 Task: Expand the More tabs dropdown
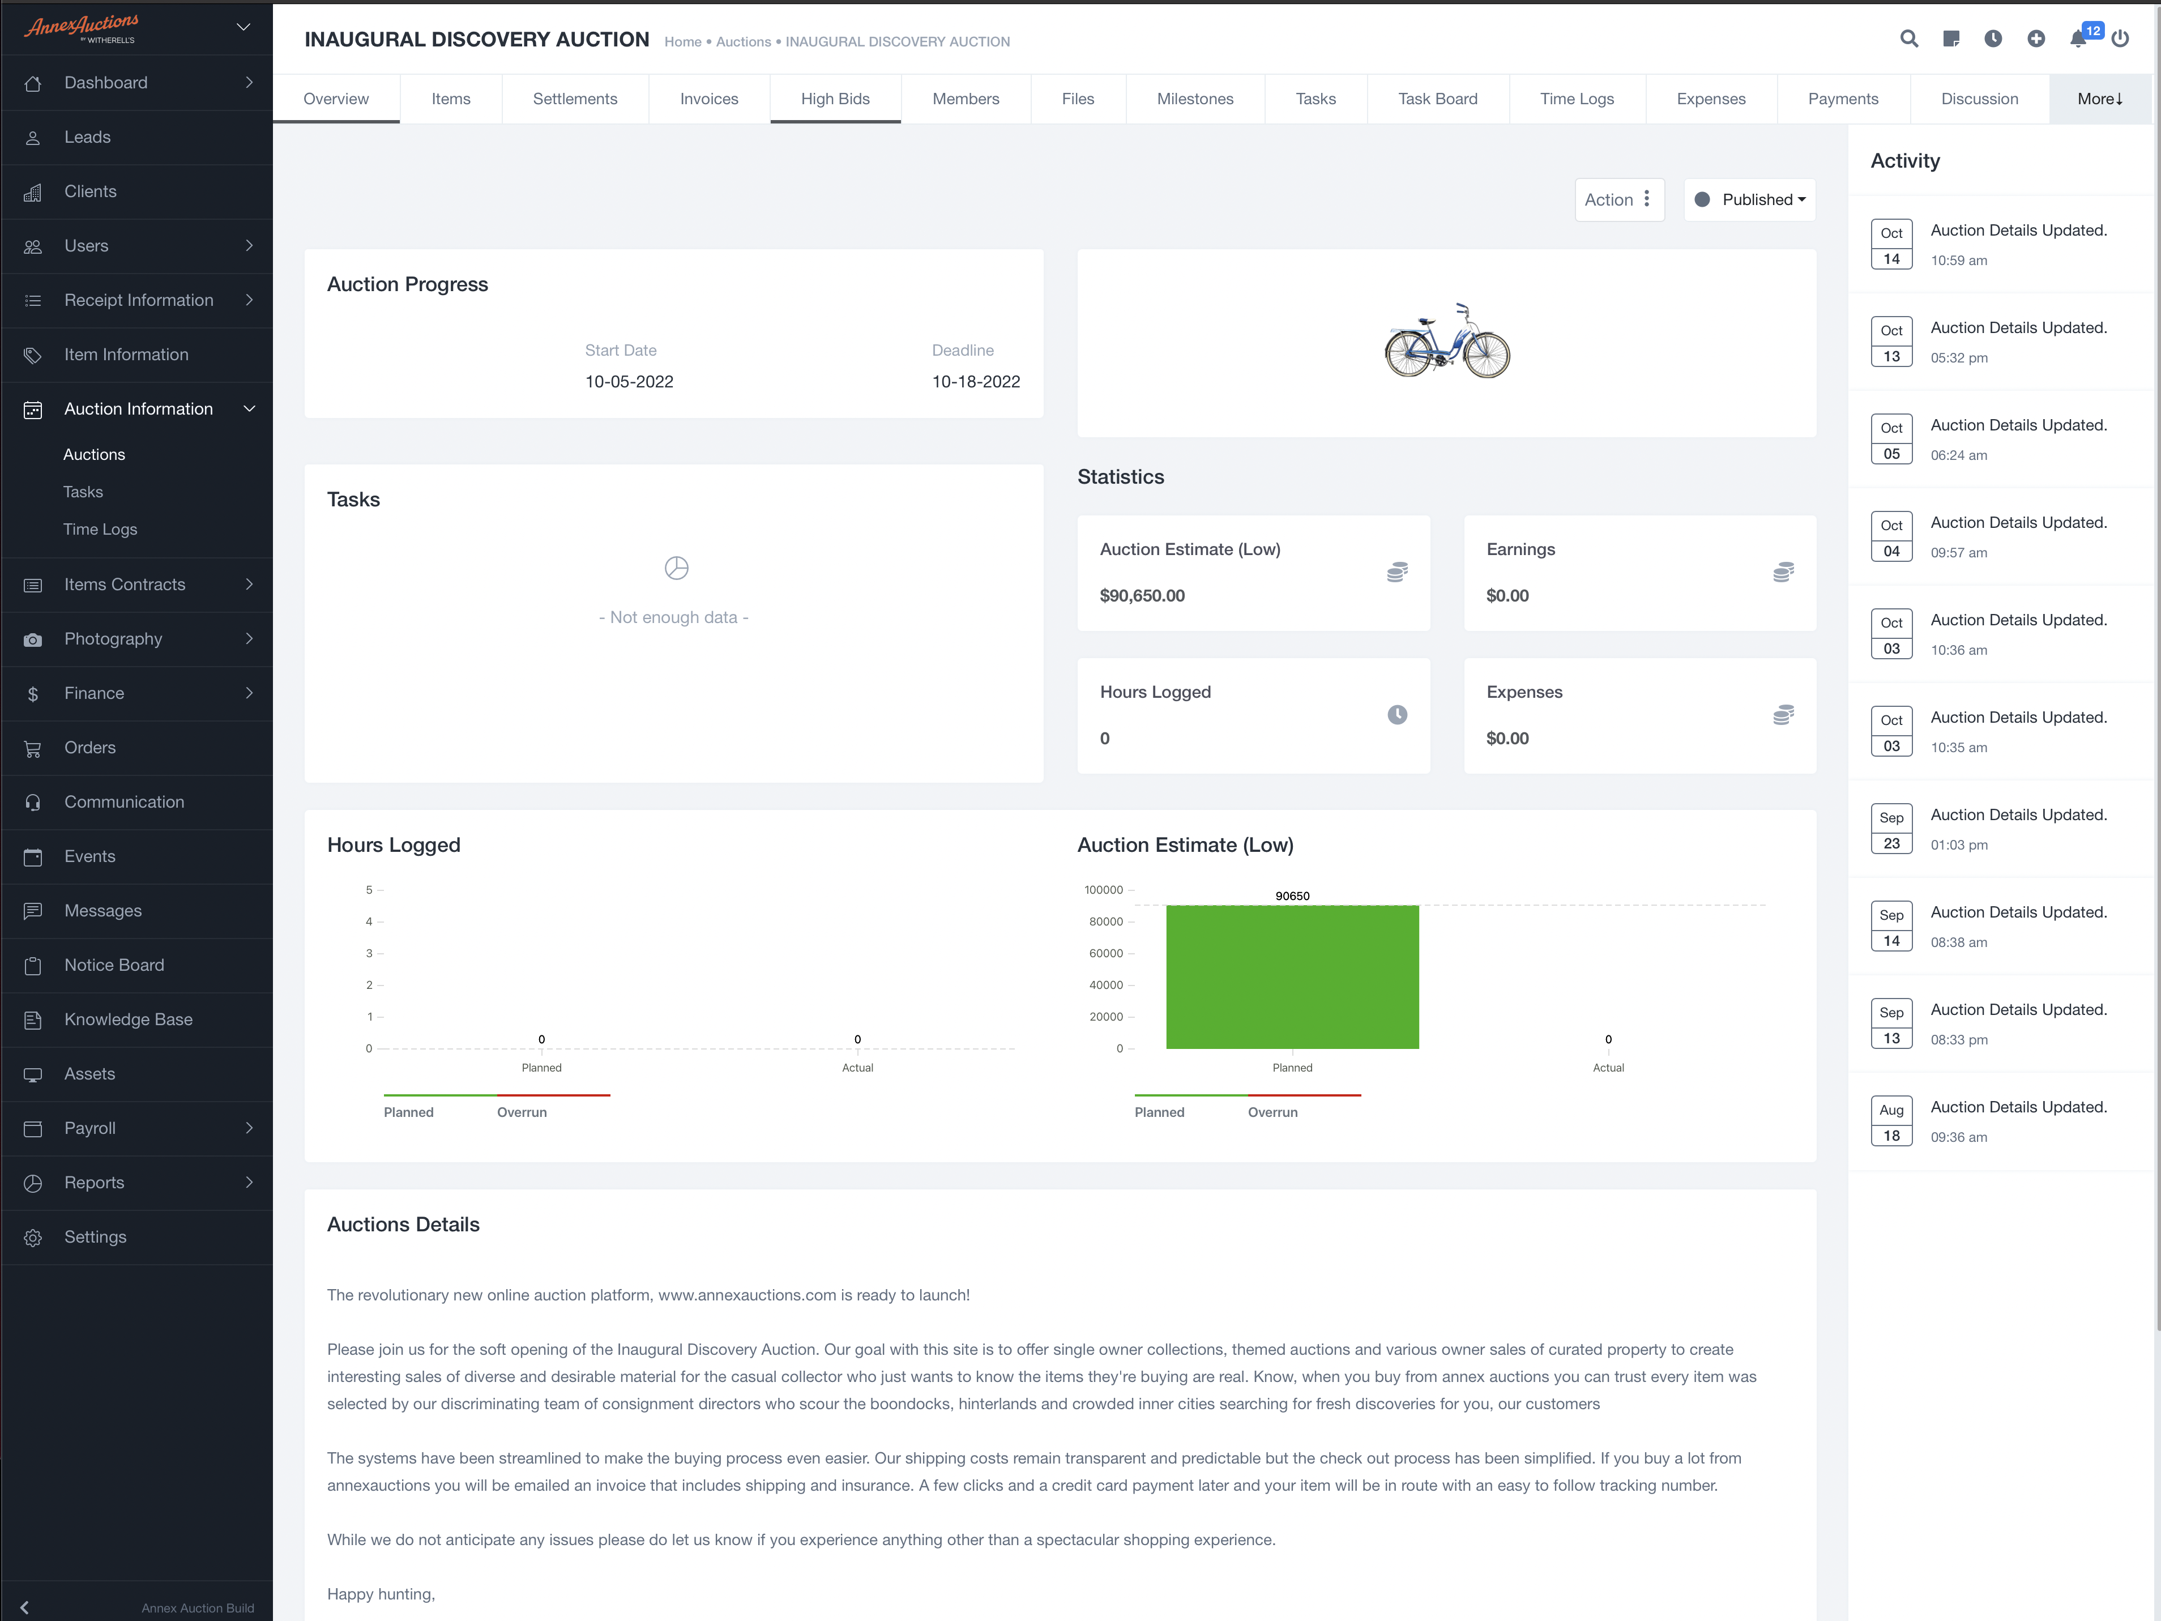[x=2099, y=99]
